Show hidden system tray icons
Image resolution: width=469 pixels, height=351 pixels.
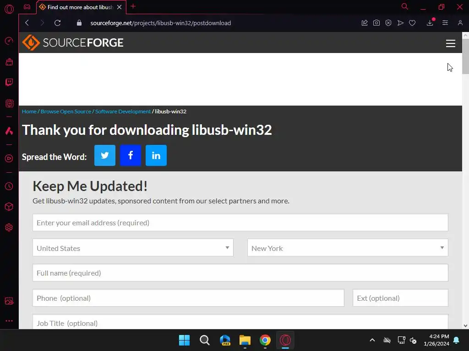pyautogui.click(x=372, y=340)
